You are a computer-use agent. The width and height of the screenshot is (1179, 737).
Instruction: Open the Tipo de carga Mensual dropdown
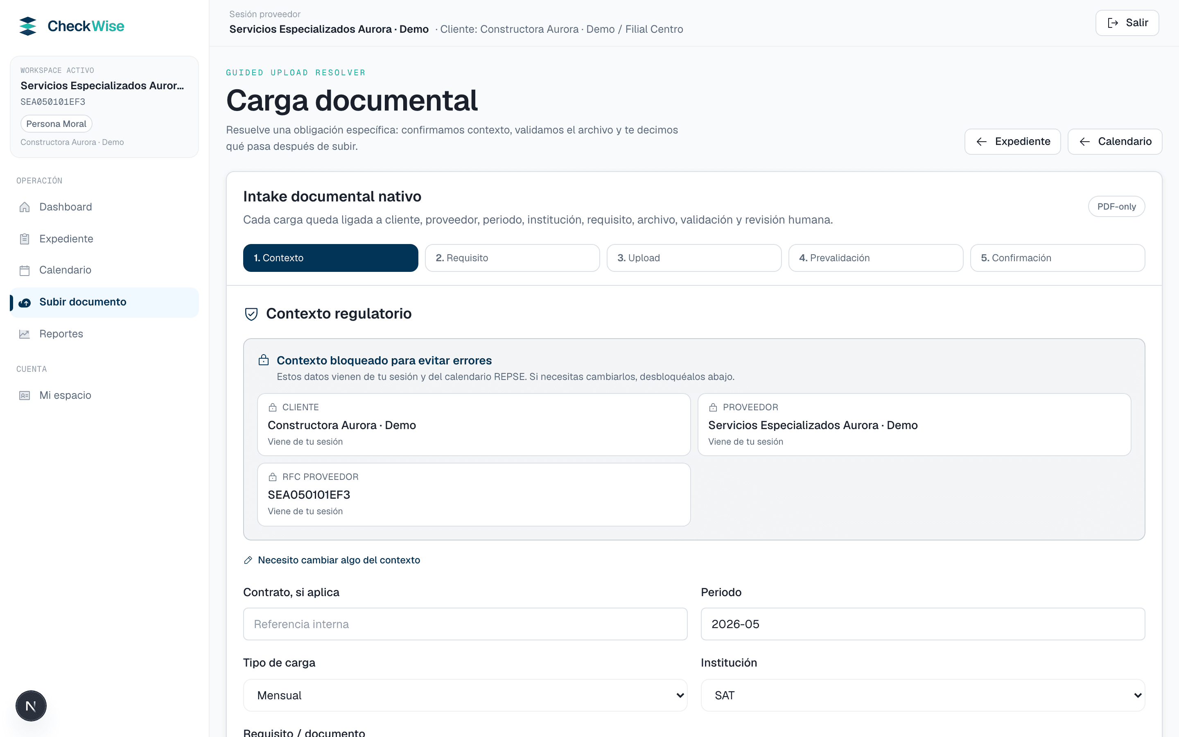click(465, 695)
